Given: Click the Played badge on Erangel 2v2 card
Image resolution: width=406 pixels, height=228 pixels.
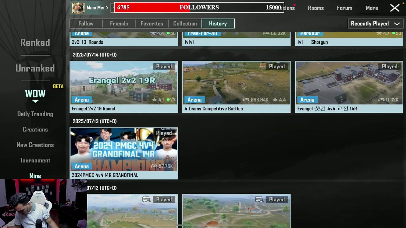Looking at the screenshot, I should point(164,66).
